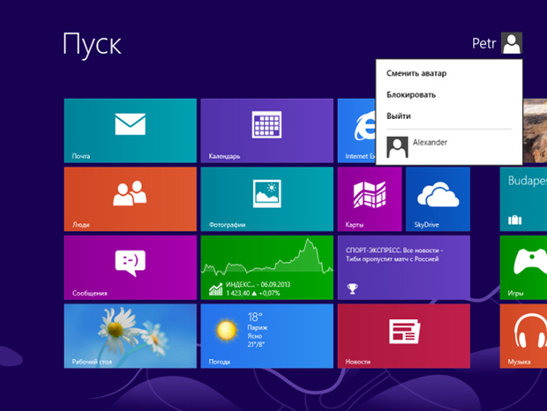Open the Календарь calendar tile
Screen dimensions: 547x411
click(x=266, y=131)
